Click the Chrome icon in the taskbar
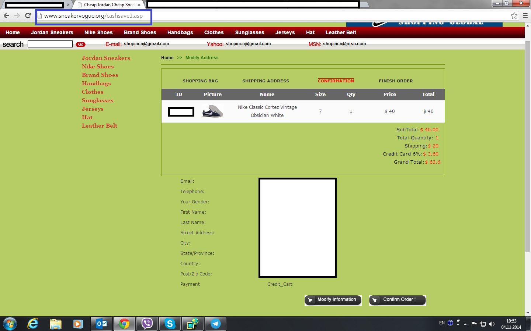 click(x=124, y=324)
